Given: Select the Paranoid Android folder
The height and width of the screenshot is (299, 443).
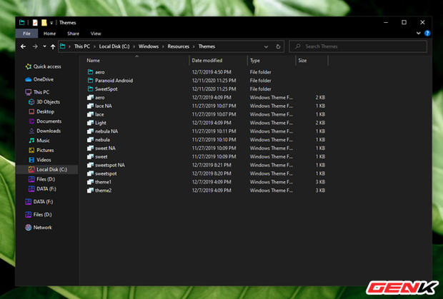Looking at the screenshot, I should pyautogui.click(x=114, y=81).
